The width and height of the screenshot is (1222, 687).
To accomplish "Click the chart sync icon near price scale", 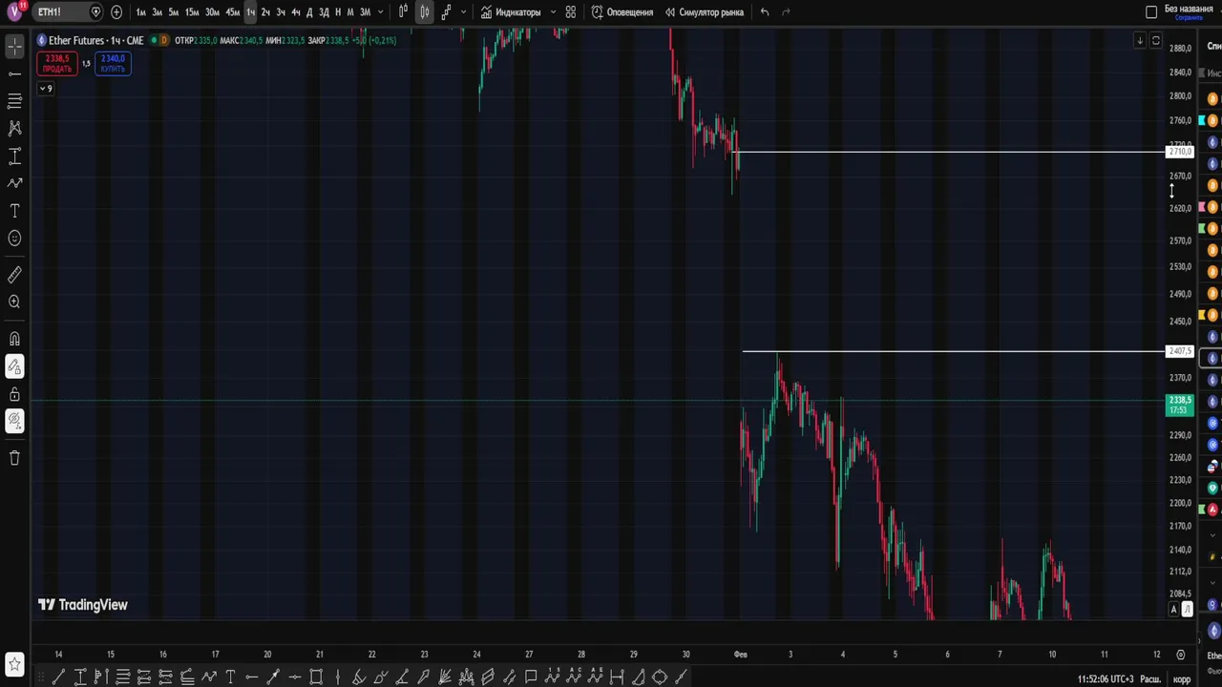I will click(x=1156, y=41).
